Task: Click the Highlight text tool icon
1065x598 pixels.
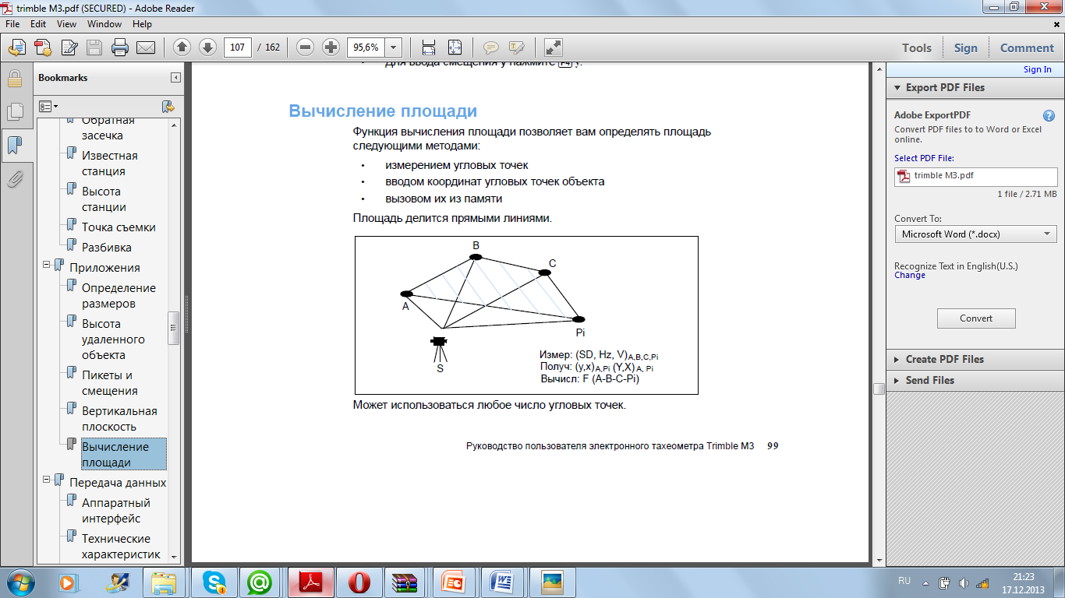Action: 516,47
